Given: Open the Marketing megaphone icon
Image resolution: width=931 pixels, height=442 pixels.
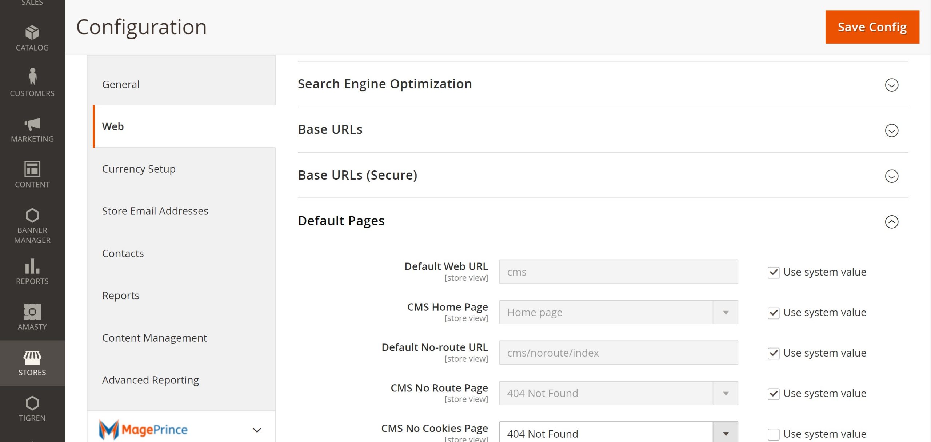Looking at the screenshot, I should 32,124.
